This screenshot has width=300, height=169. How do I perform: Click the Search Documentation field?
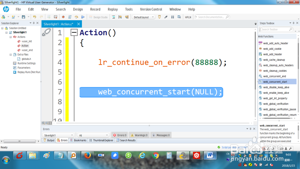(212, 17)
